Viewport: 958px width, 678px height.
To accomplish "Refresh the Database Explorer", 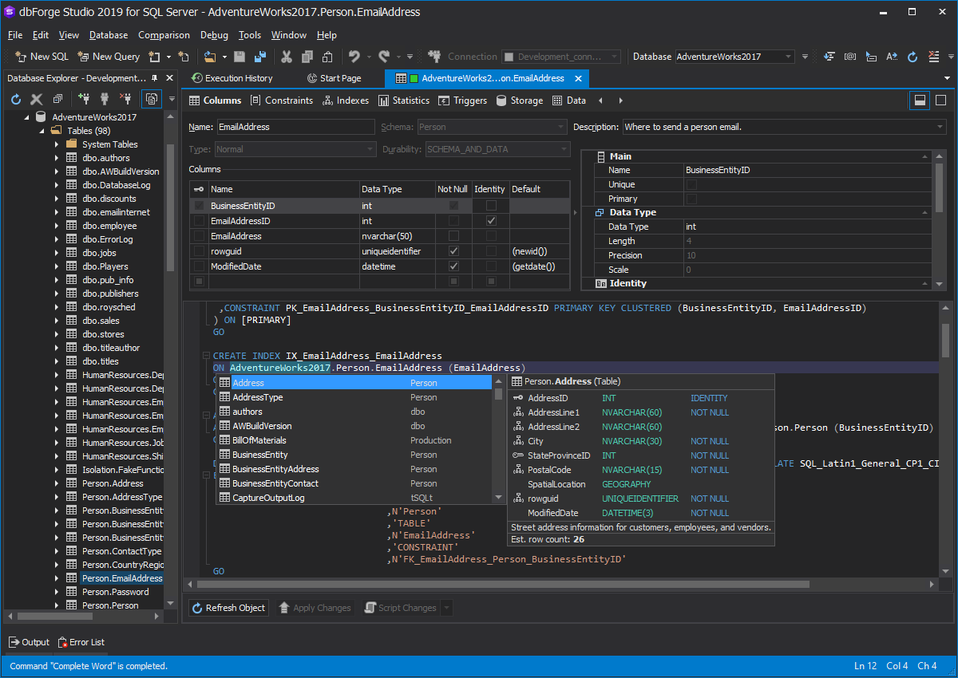I will 16,99.
